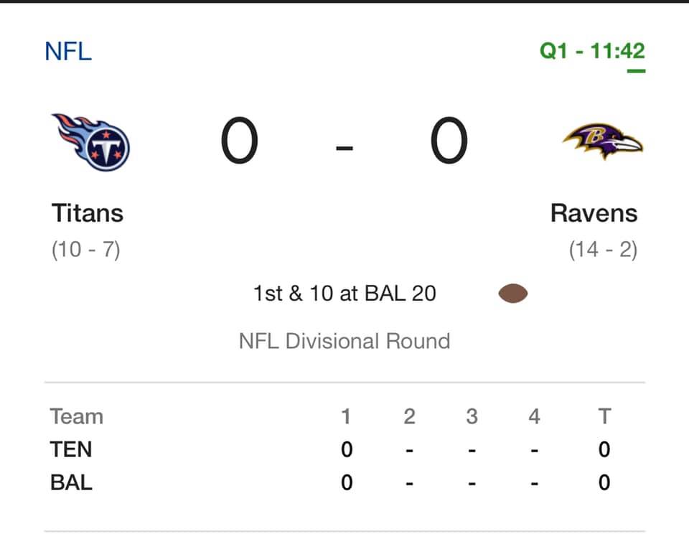Click the Titans (10 - 7) record
689x534 pixels.
click(x=85, y=250)
